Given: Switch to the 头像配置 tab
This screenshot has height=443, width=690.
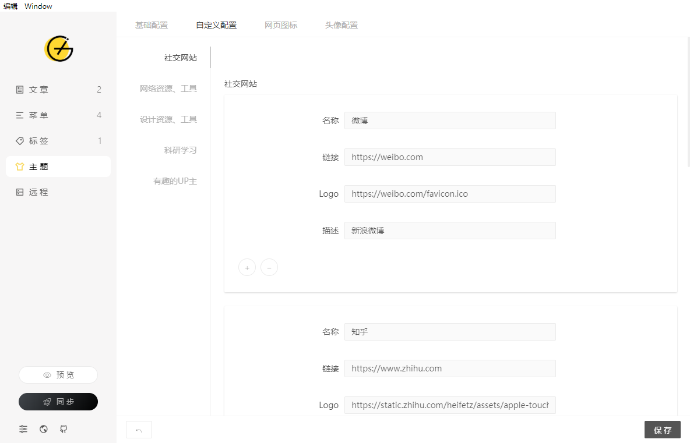Looking at the screenshot, I should [x=342, y=25].
